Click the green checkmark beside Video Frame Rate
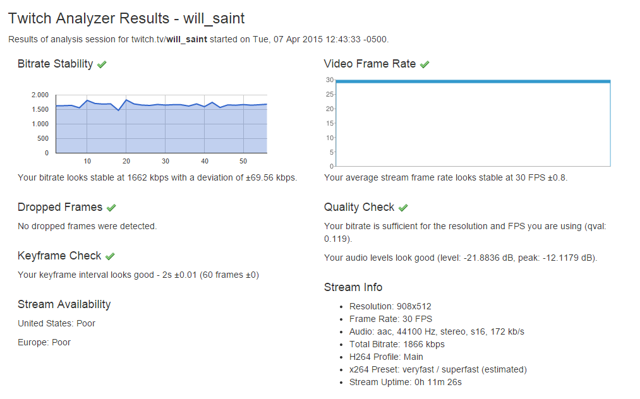The height and width of the screenshot is (399, 640). point(425,64)
